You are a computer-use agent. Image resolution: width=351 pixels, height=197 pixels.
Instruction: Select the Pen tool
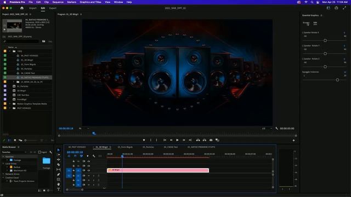(59, 175)
